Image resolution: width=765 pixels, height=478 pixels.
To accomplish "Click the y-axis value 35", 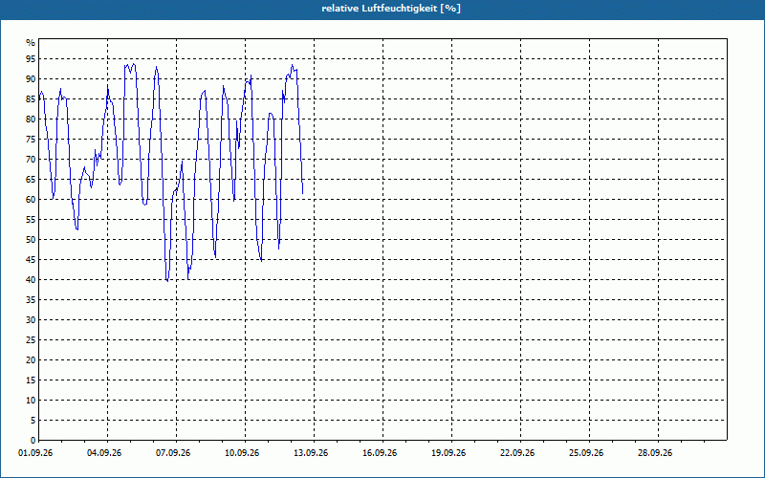I will (31, 300).
